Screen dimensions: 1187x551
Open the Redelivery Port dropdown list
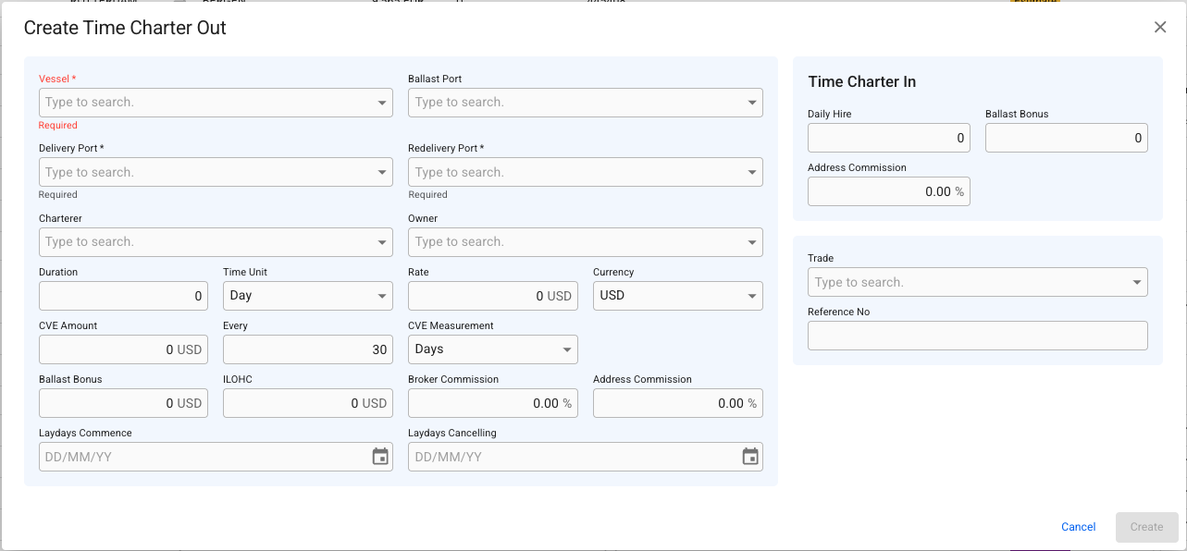click(x=751, y=172)
